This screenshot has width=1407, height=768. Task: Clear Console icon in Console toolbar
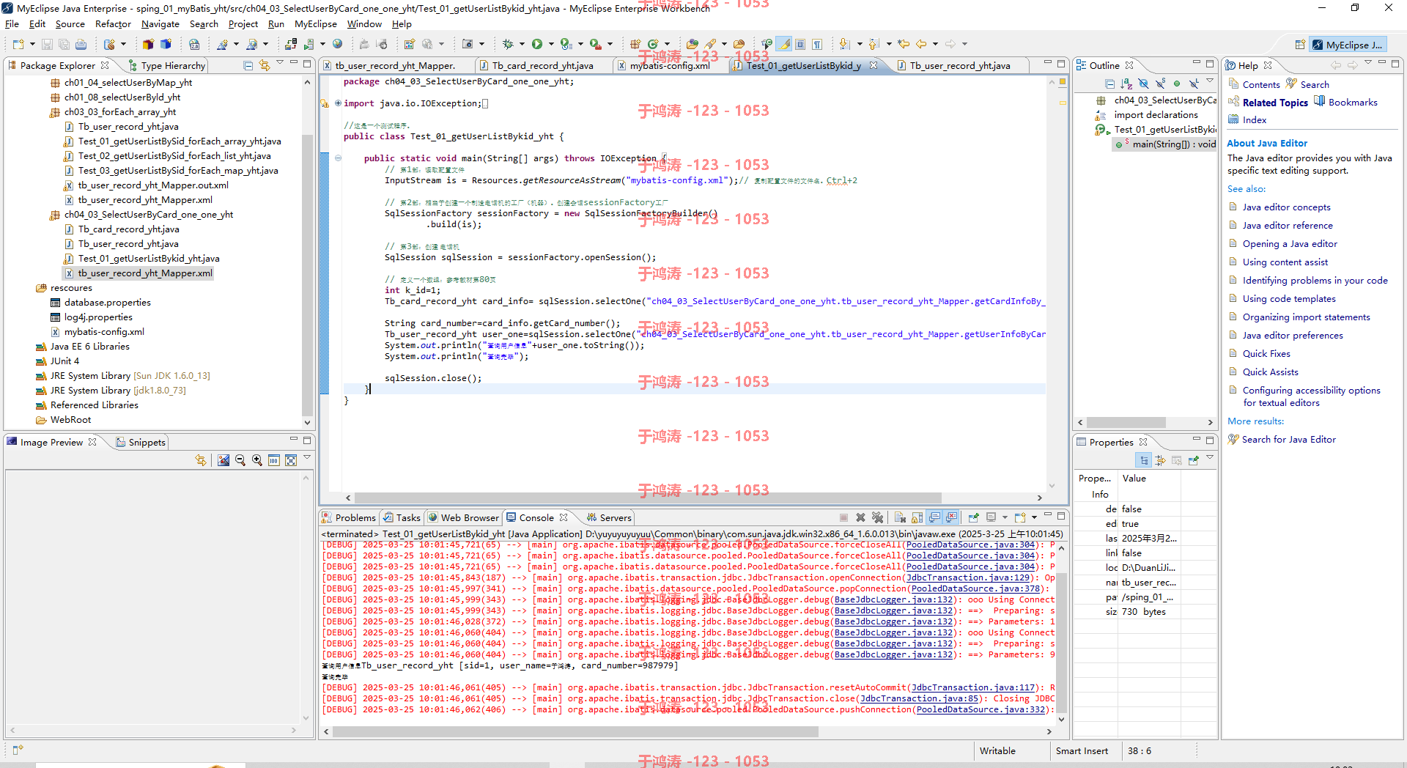901,517
